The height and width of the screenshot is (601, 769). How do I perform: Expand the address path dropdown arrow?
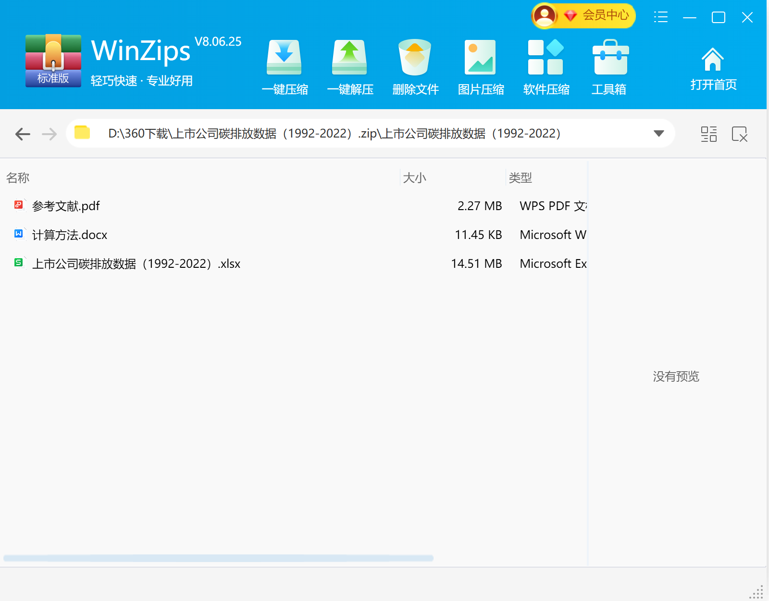(x=659, y=133)
